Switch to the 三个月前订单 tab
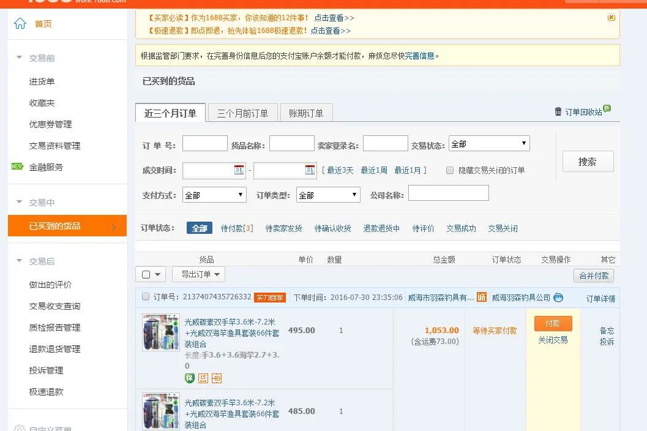647x431 pixels. (242, 113)
